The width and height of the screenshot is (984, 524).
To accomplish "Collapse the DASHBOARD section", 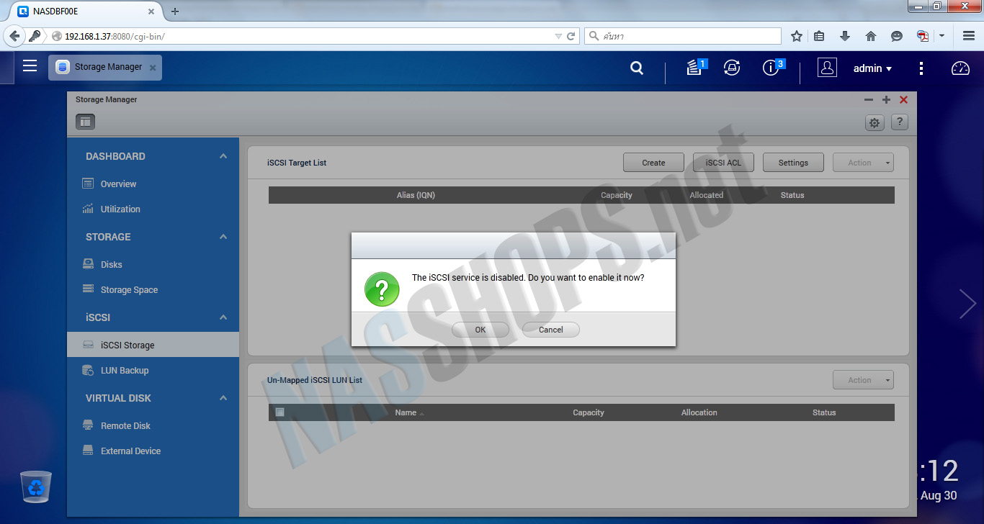I will [x=223, y=156].
